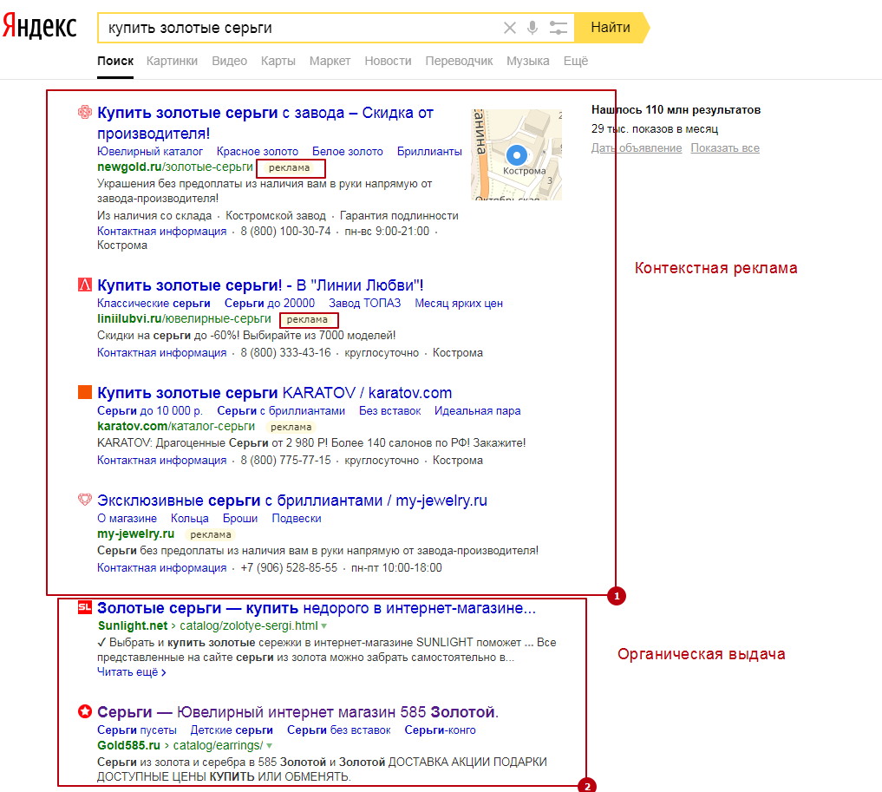The image size is (882, 792).
Task: Open the 'Бриллианты' sitelink
Action: pos(429,151)
